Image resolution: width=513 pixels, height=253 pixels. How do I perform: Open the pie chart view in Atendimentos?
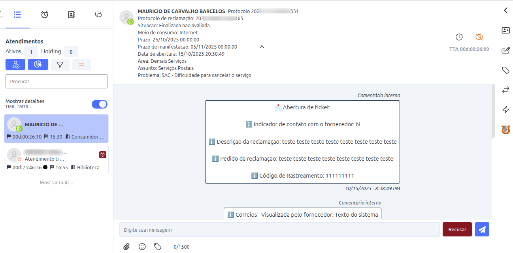(38, 64)
